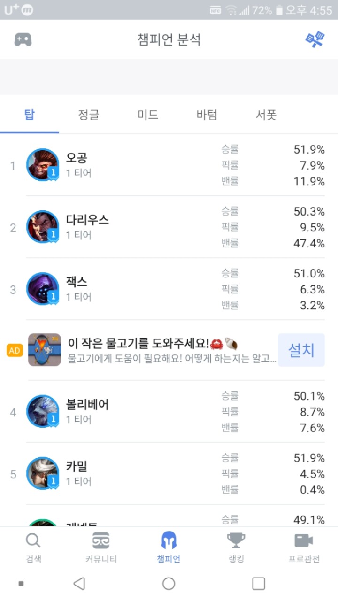Open the satellite icon in the header

315,39
